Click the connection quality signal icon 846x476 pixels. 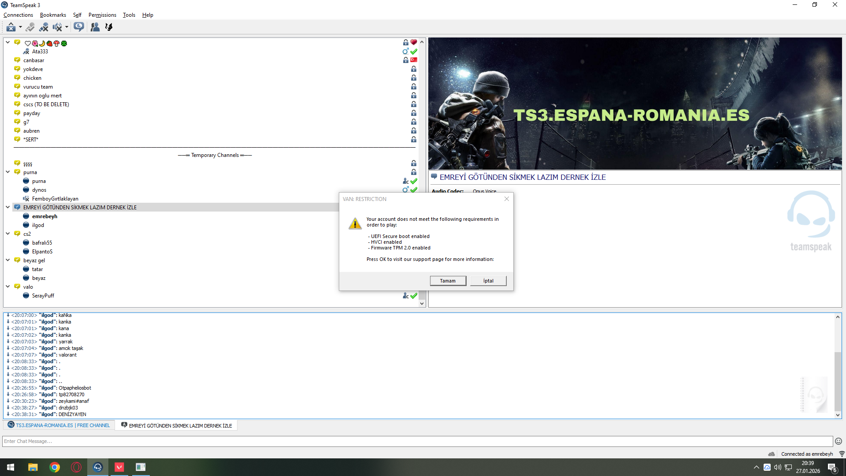pos(842,454)
